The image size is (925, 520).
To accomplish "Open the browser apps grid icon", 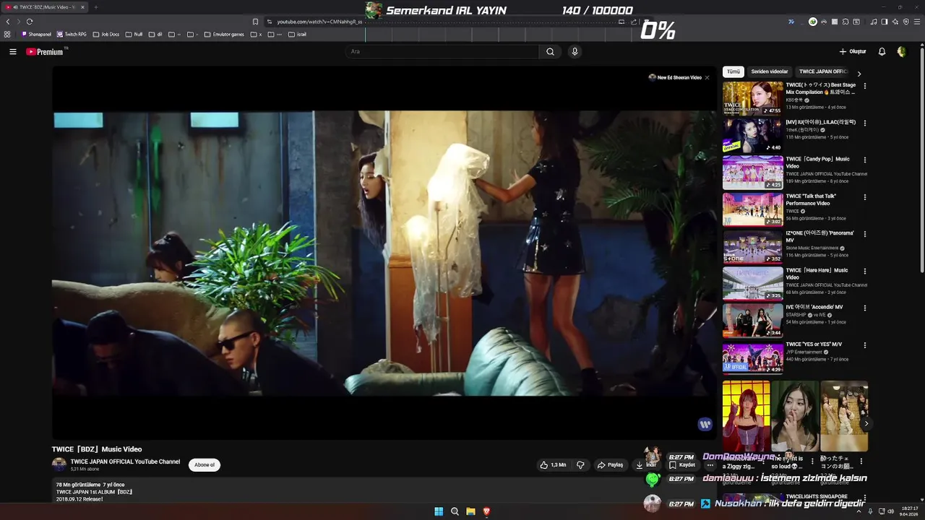I will [7, 34].
